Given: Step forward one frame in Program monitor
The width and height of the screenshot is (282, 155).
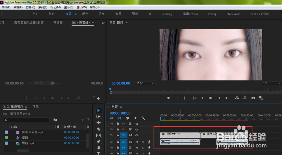Looking at the screenshot, I should pyautogui.click(x=219, y=98).
